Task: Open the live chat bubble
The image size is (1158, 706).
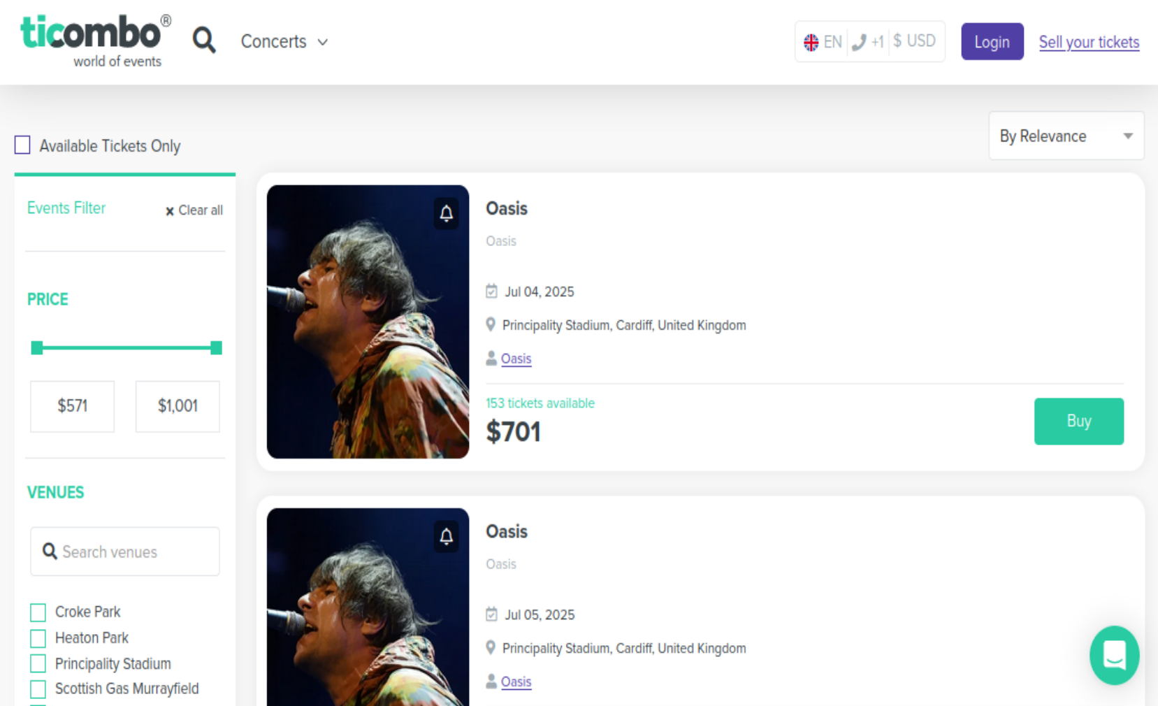Action: pos(1114,655)
